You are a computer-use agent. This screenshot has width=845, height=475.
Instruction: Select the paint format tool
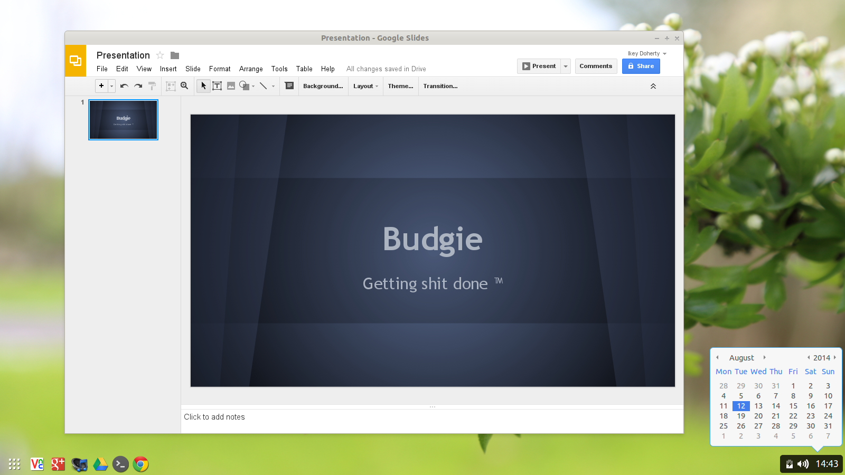tap(152, 86)
